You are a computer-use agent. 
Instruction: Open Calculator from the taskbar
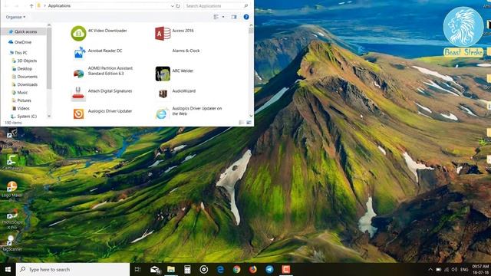pyautogui.click(x=187, y=269)
